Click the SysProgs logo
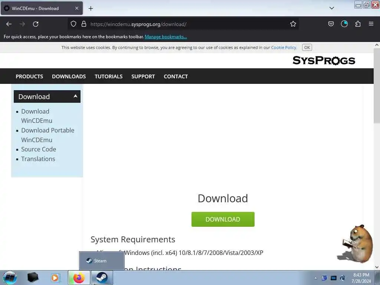 click(324, 60)
